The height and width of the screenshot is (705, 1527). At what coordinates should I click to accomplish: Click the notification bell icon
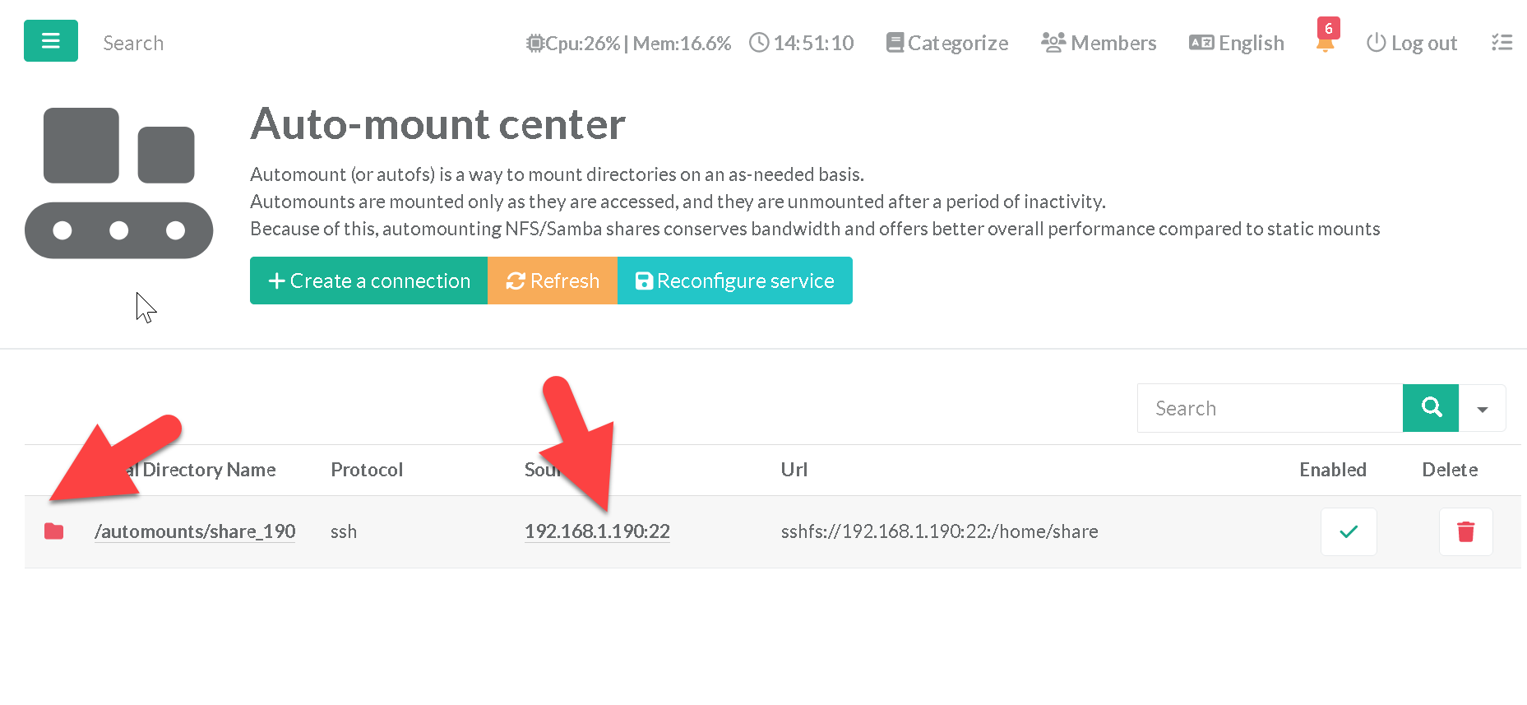point(1325,44)
